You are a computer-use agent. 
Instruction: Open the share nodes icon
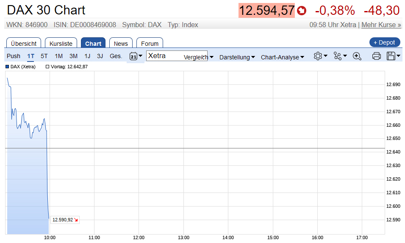point(337,56)
